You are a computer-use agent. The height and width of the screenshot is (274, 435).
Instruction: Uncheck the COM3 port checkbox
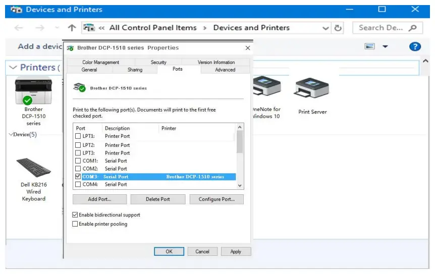point(78,177)
